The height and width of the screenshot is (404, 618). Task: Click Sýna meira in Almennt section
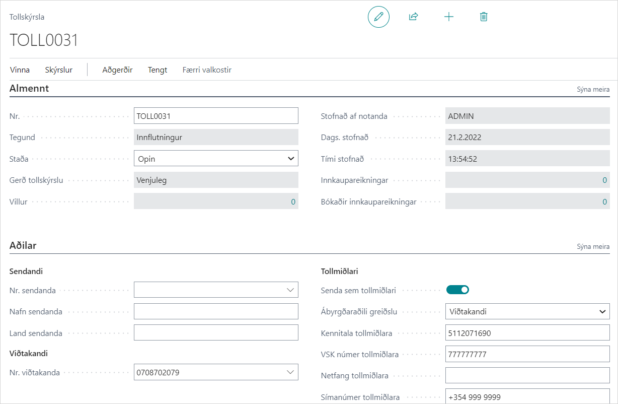pyautogui.click(x=593, y=90)
